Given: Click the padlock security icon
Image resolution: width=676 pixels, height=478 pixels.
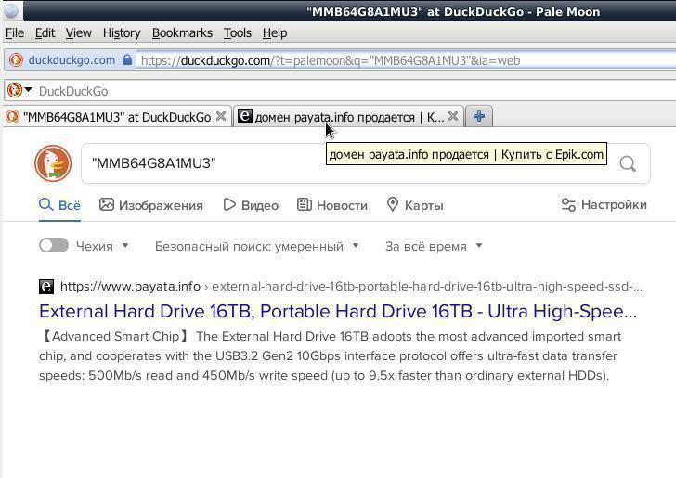Looking at the screenshot, I should [126, 59].
